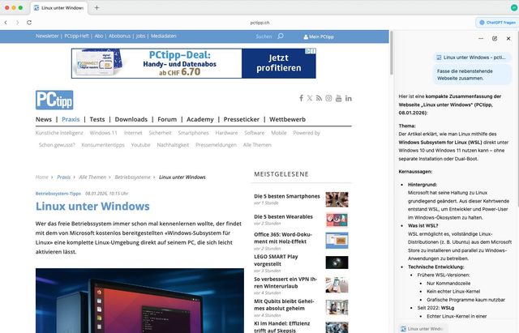Open PCtipp Facebook page icon
The height and width of the screenshot is (333, 519).
[301, 98]
